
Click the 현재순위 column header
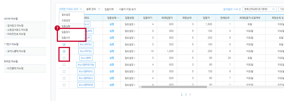click(x=225, y=18)
